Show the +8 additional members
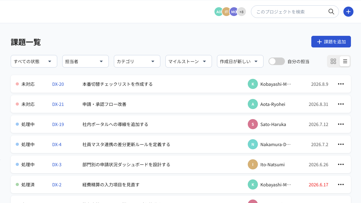The width and height of the screenshot is (361, 203). 242,12
